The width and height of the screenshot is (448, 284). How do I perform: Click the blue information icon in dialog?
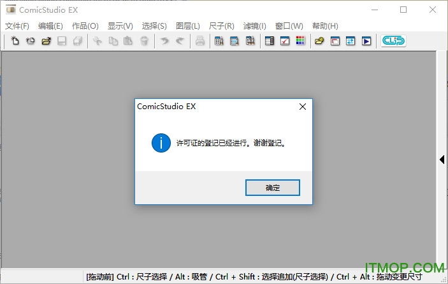[x=161, y=143]
